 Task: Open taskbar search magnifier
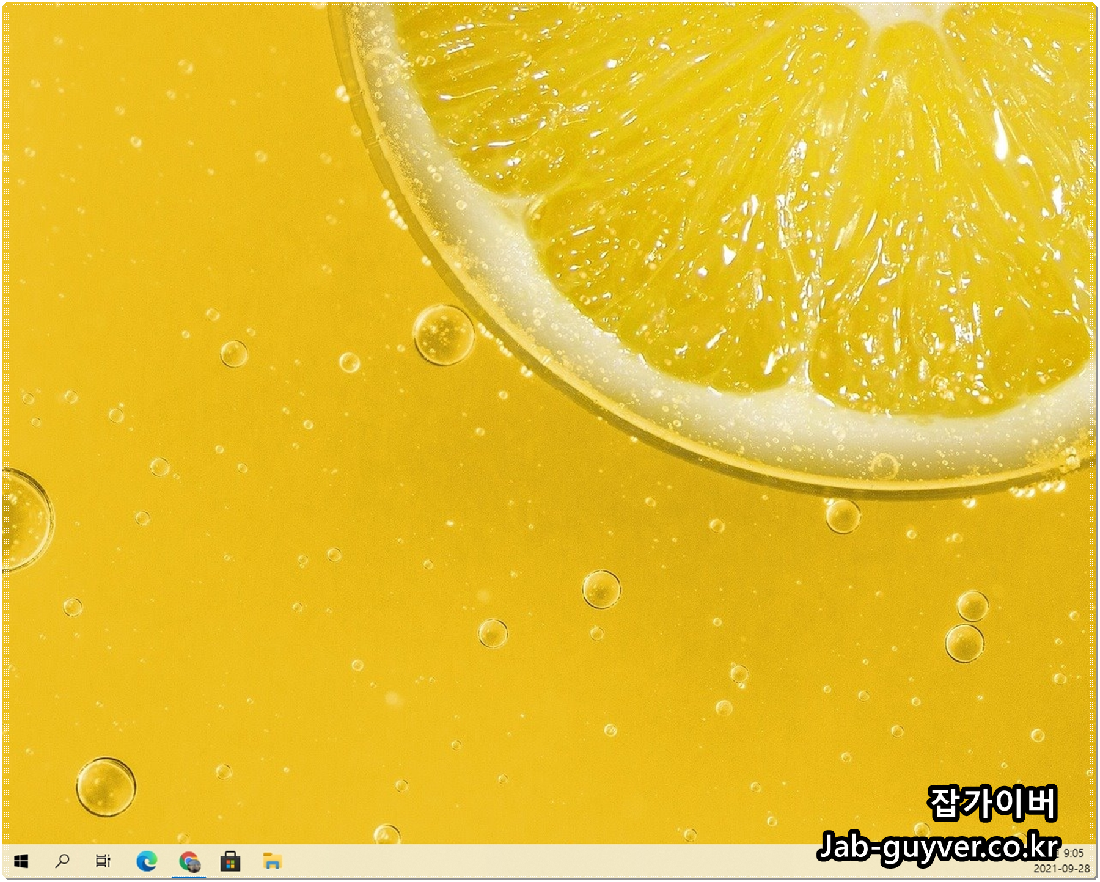[62, 861]
